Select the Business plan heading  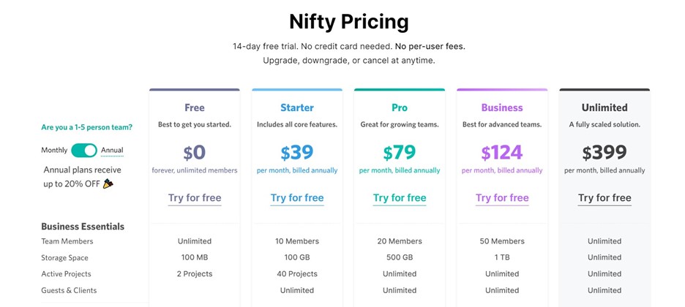coord(502,107)
